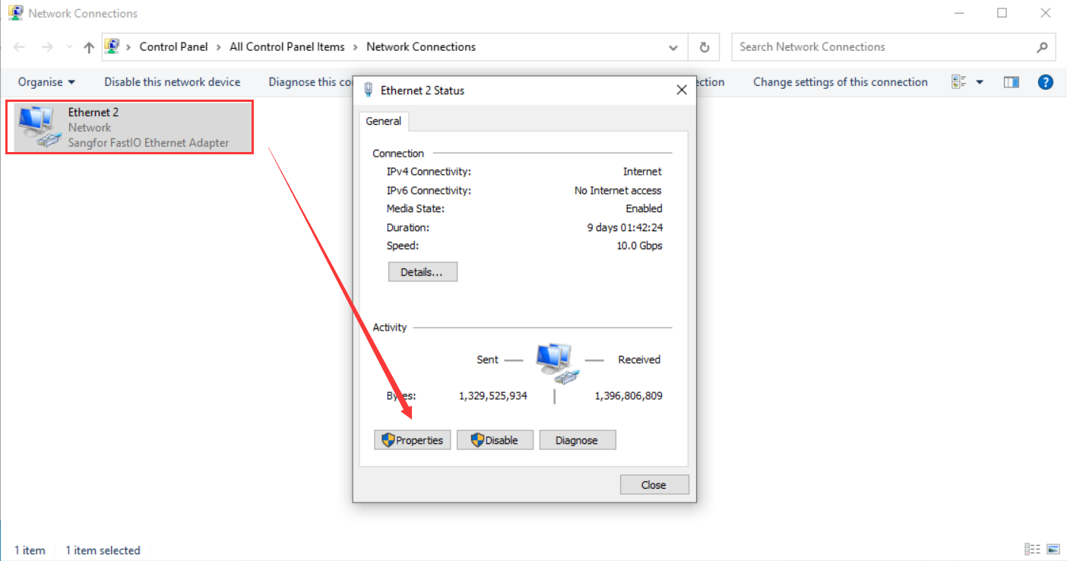
Task: Switch to details view in status bar
Action: (1032, 550)
